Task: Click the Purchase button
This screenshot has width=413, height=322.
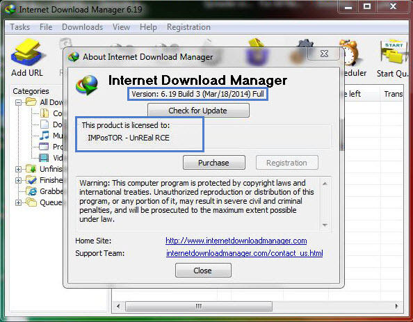Action: pos(214,163)
